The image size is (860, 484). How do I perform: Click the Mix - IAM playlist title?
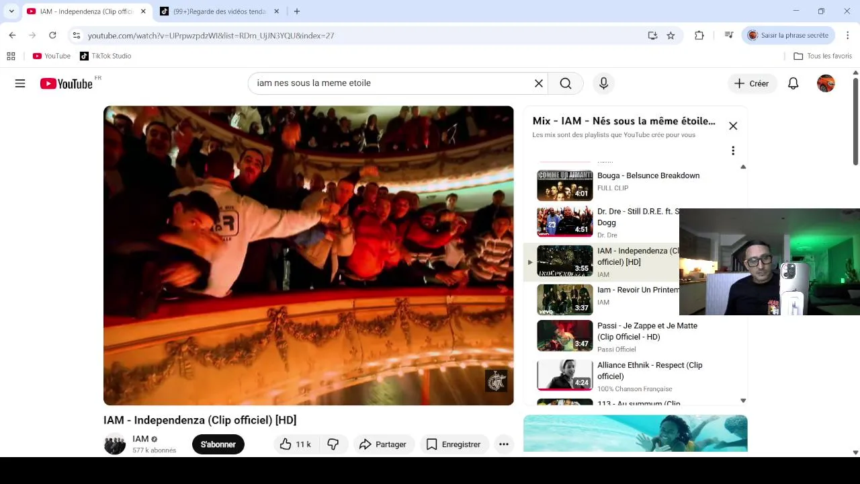point(624,121)
